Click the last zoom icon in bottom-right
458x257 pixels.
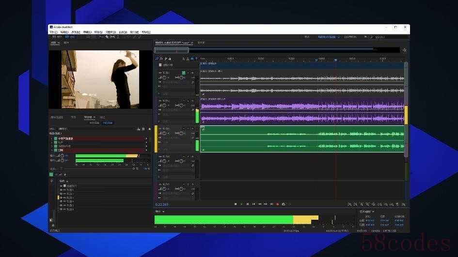[x=404, y=205]
